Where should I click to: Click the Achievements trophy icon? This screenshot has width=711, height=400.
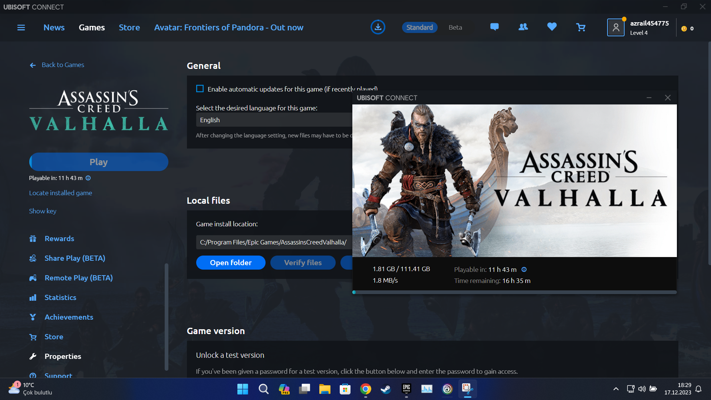[x=33, y=317]
